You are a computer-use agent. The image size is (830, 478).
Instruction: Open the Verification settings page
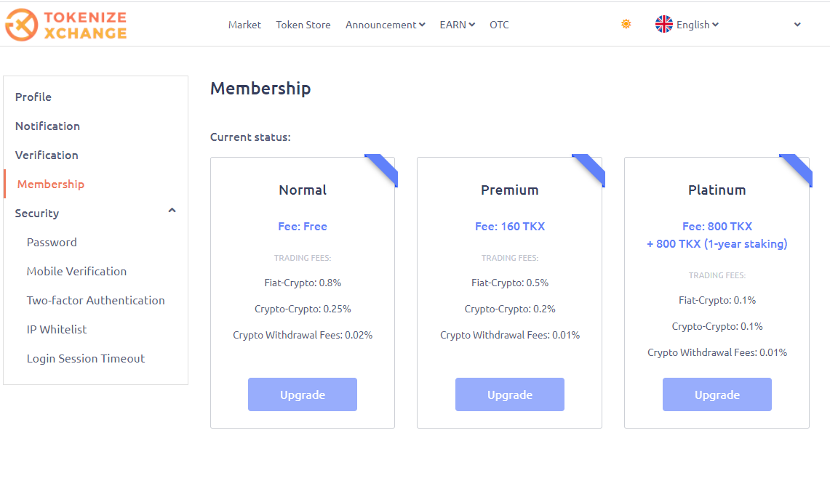[x=47, y=155]
